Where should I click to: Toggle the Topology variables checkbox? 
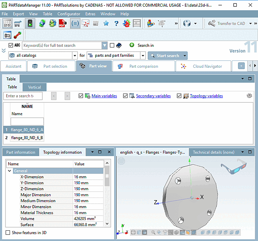179,96
